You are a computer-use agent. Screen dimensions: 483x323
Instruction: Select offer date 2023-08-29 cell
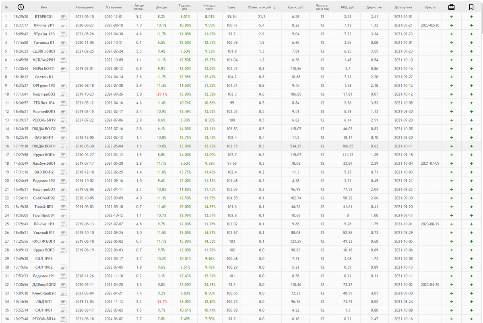(429, 223)
